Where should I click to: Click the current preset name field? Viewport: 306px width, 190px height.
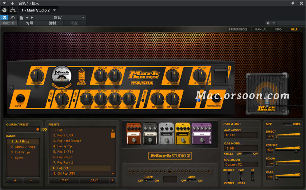coord(23,129)
